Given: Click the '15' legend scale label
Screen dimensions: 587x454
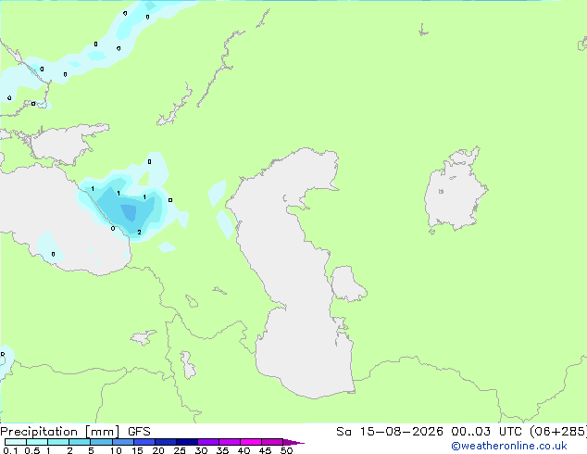Looking at the screenshot, I should 137,450.
